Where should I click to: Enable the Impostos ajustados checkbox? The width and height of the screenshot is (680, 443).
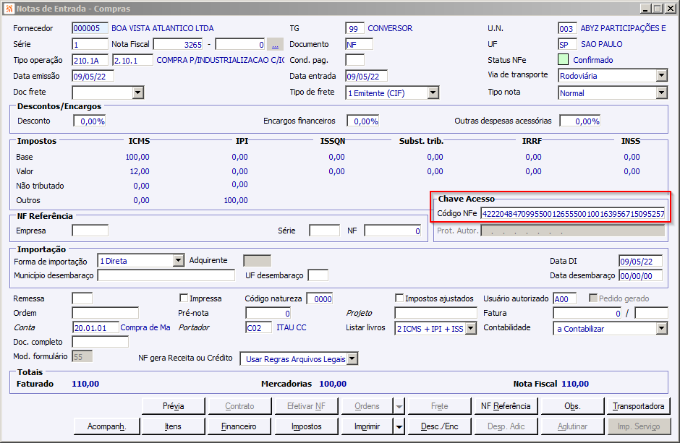pos(399,298)
